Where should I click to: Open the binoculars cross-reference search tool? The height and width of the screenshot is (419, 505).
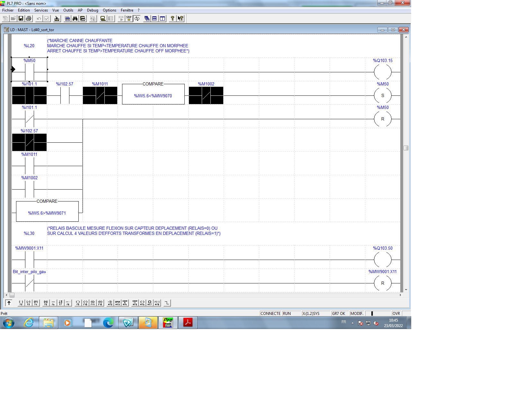tap(75, 19)
